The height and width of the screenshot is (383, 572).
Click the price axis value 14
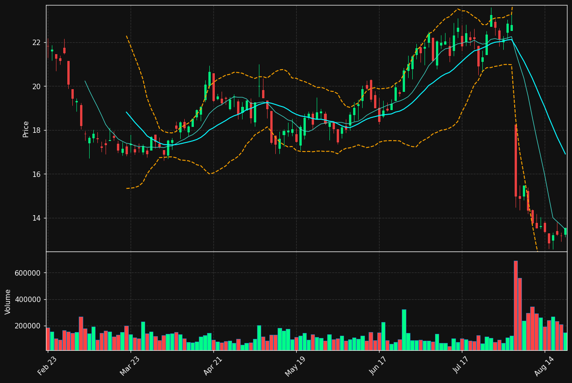(x=36, y=218)
